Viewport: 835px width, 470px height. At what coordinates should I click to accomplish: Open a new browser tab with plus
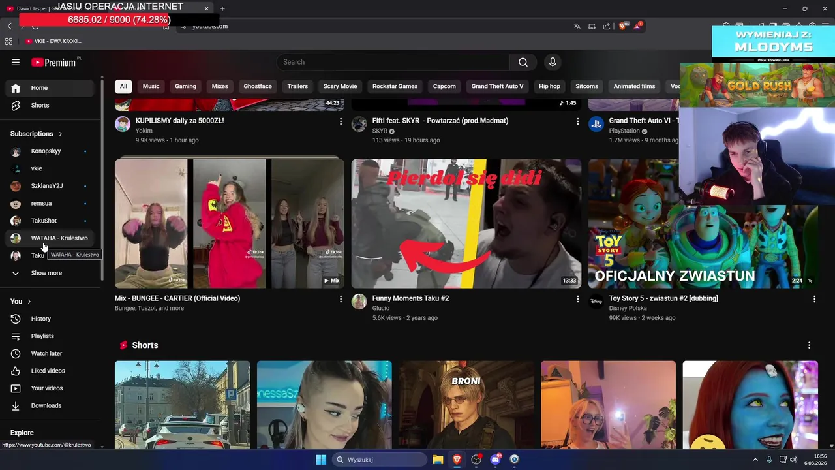click(x=222, y=8)
